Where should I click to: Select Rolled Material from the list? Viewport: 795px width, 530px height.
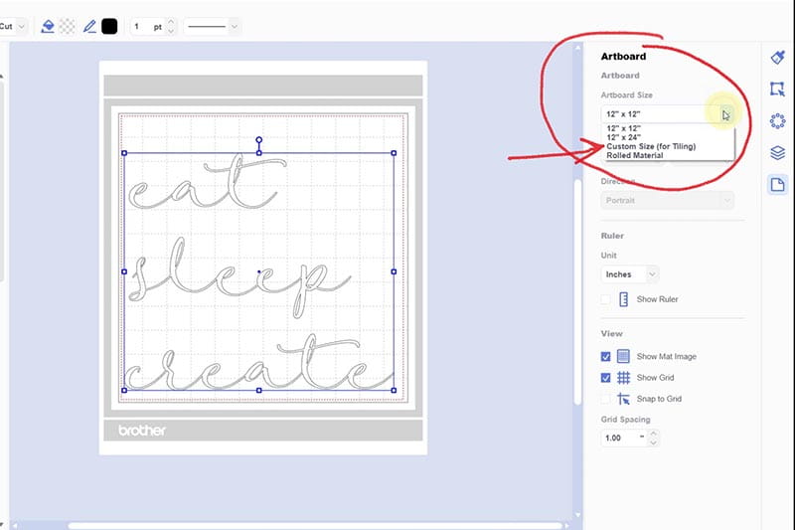click(634, 156)
